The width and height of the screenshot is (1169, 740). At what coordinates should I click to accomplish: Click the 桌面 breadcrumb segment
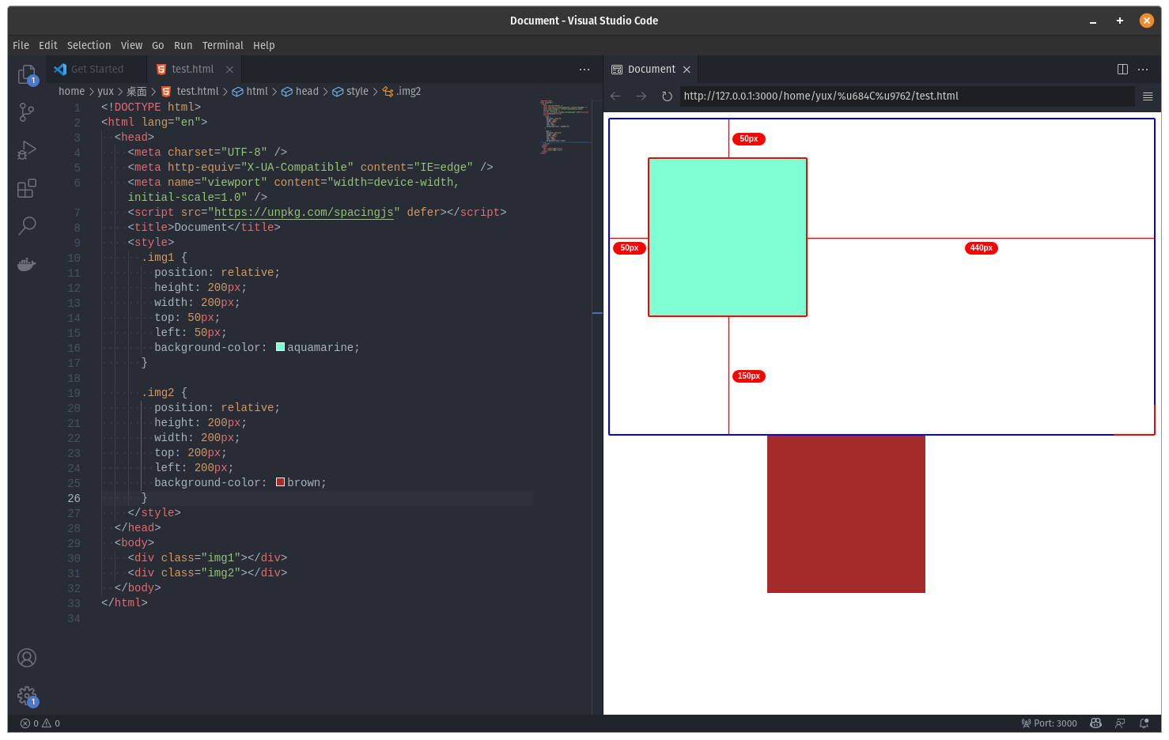[137, 92]
